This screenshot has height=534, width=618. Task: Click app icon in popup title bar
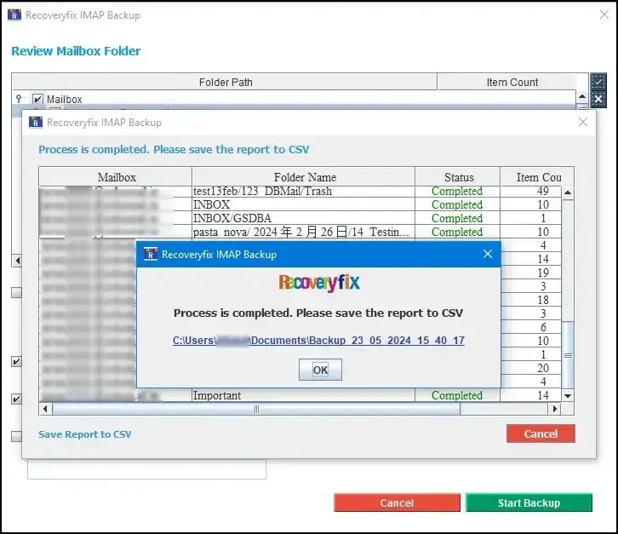(x=150, y=254)
